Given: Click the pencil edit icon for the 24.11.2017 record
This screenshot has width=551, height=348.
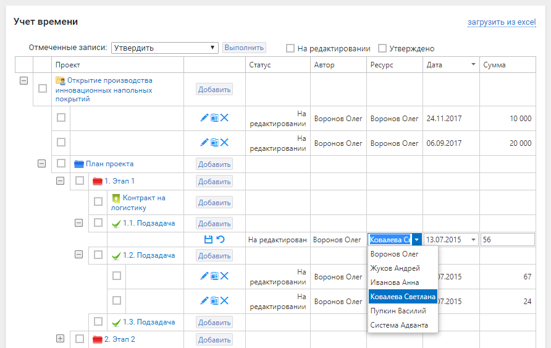Looking at the screenshot, I should click(x=204, y=118).
